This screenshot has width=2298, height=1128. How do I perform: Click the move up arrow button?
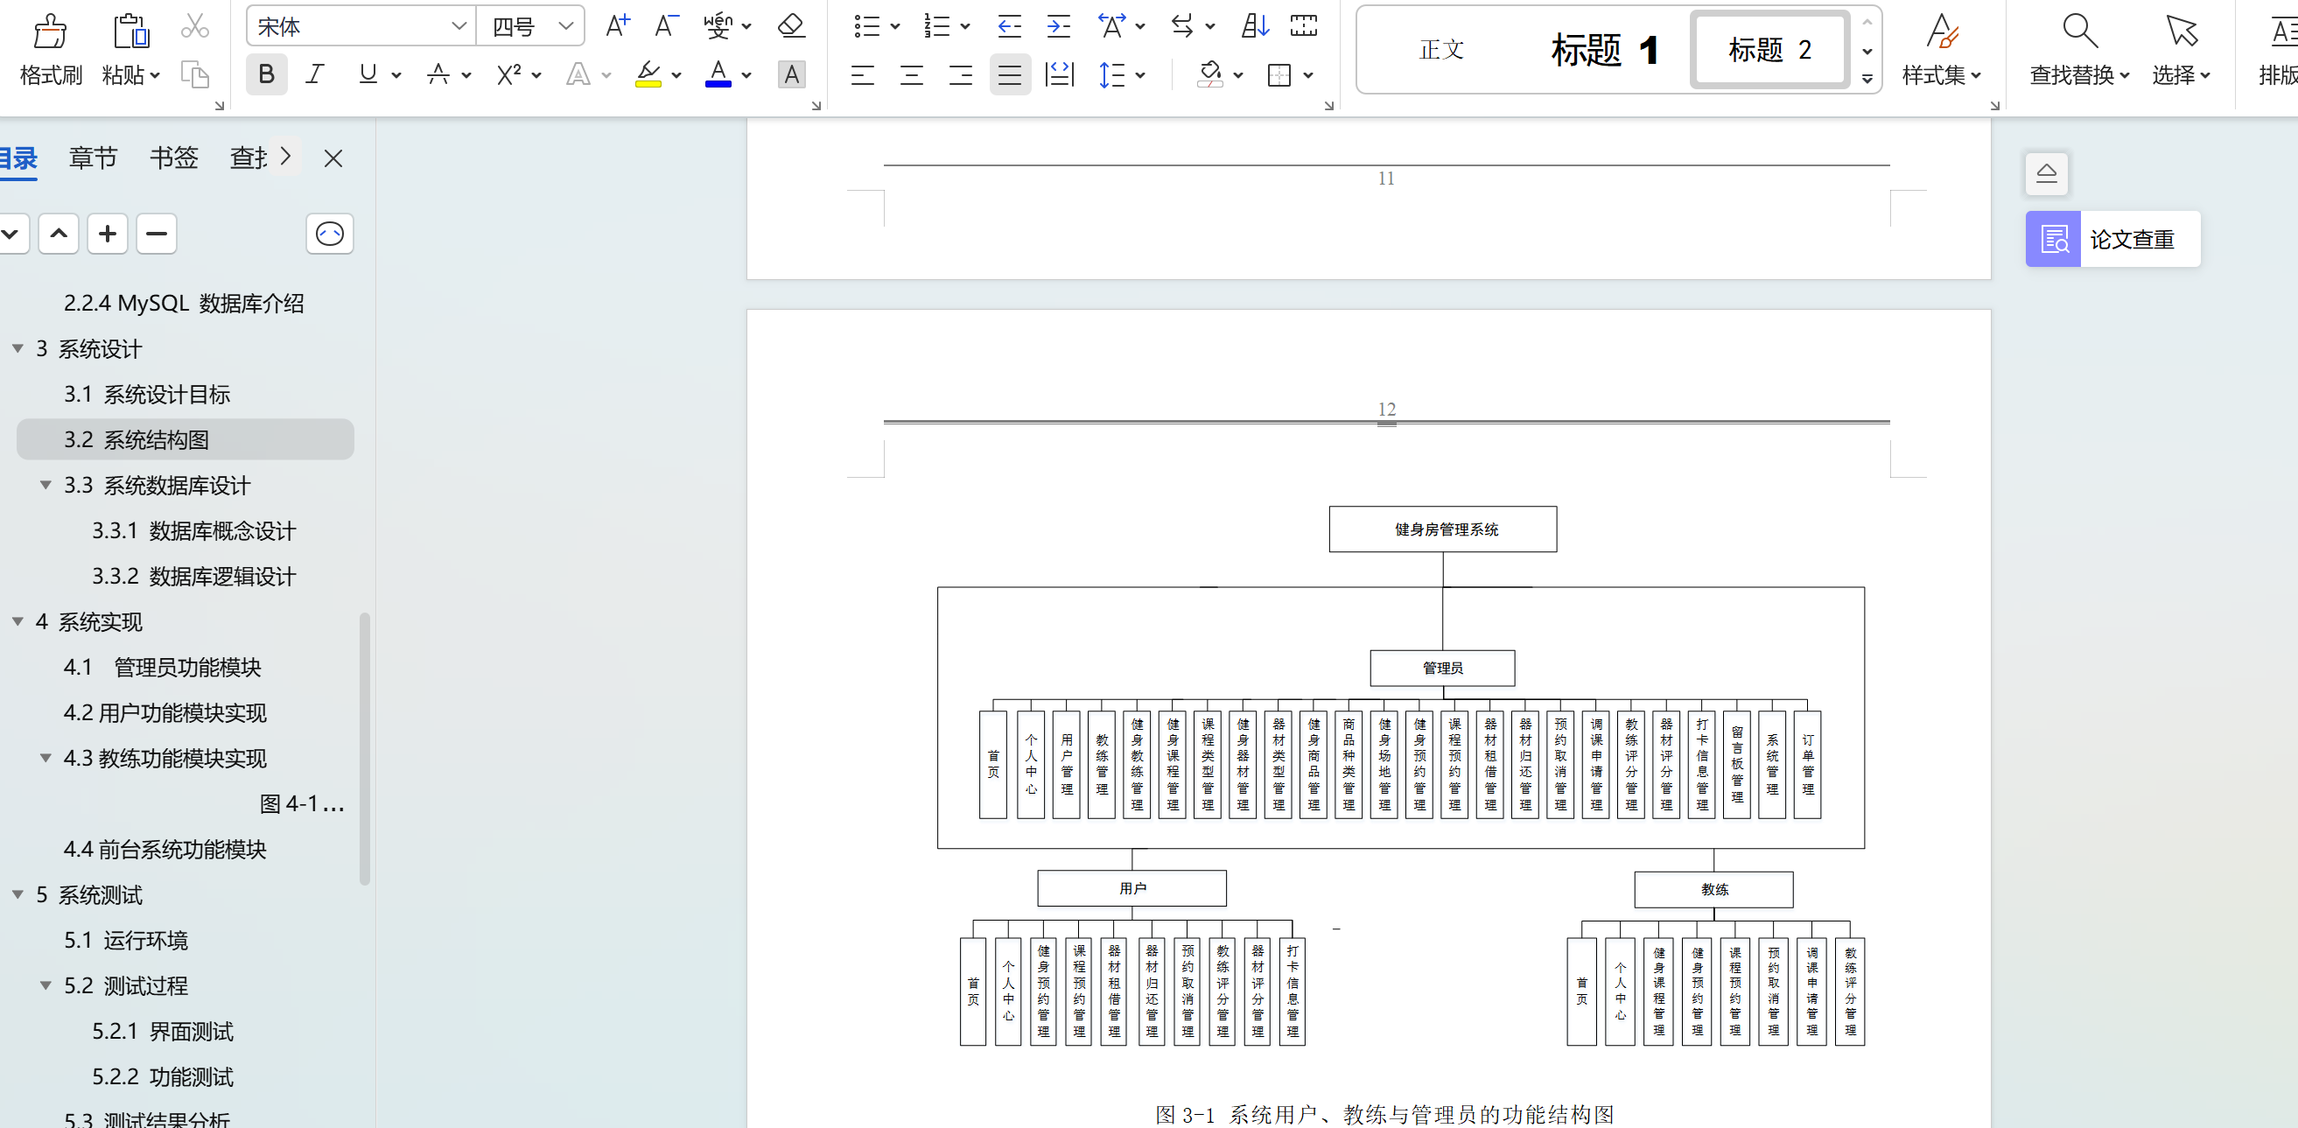(x=59, y=234)
